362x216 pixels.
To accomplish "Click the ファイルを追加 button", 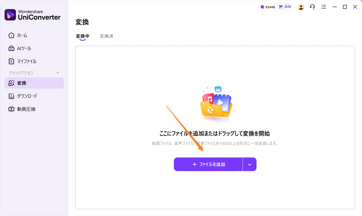I will click(x=208, y=164).
